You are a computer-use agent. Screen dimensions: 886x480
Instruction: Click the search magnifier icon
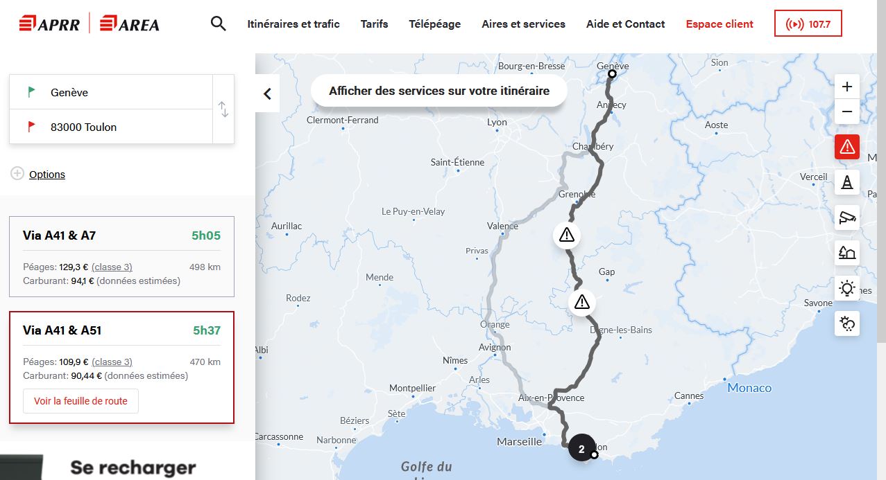(219, 24)
